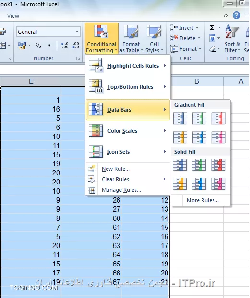Open Icon Sets submenu
Viewport: 250px width, 298px height.
pyautogui.click(x=128, y=152)
